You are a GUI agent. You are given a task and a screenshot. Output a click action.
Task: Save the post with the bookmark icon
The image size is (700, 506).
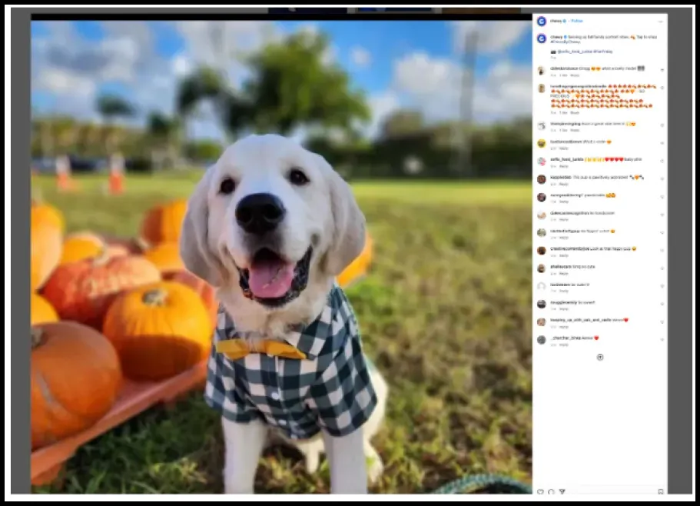click(x=660, y=491)
